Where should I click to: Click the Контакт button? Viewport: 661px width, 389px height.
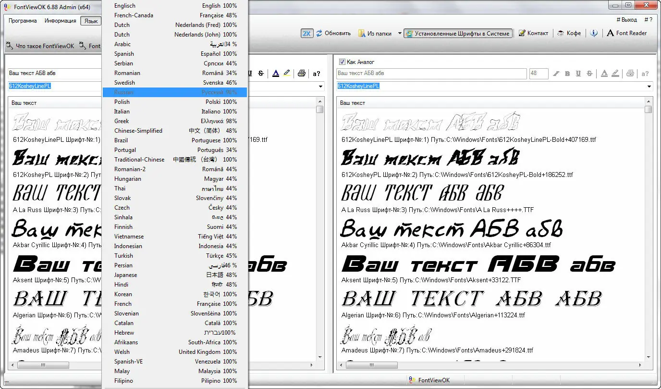point(533,33)
